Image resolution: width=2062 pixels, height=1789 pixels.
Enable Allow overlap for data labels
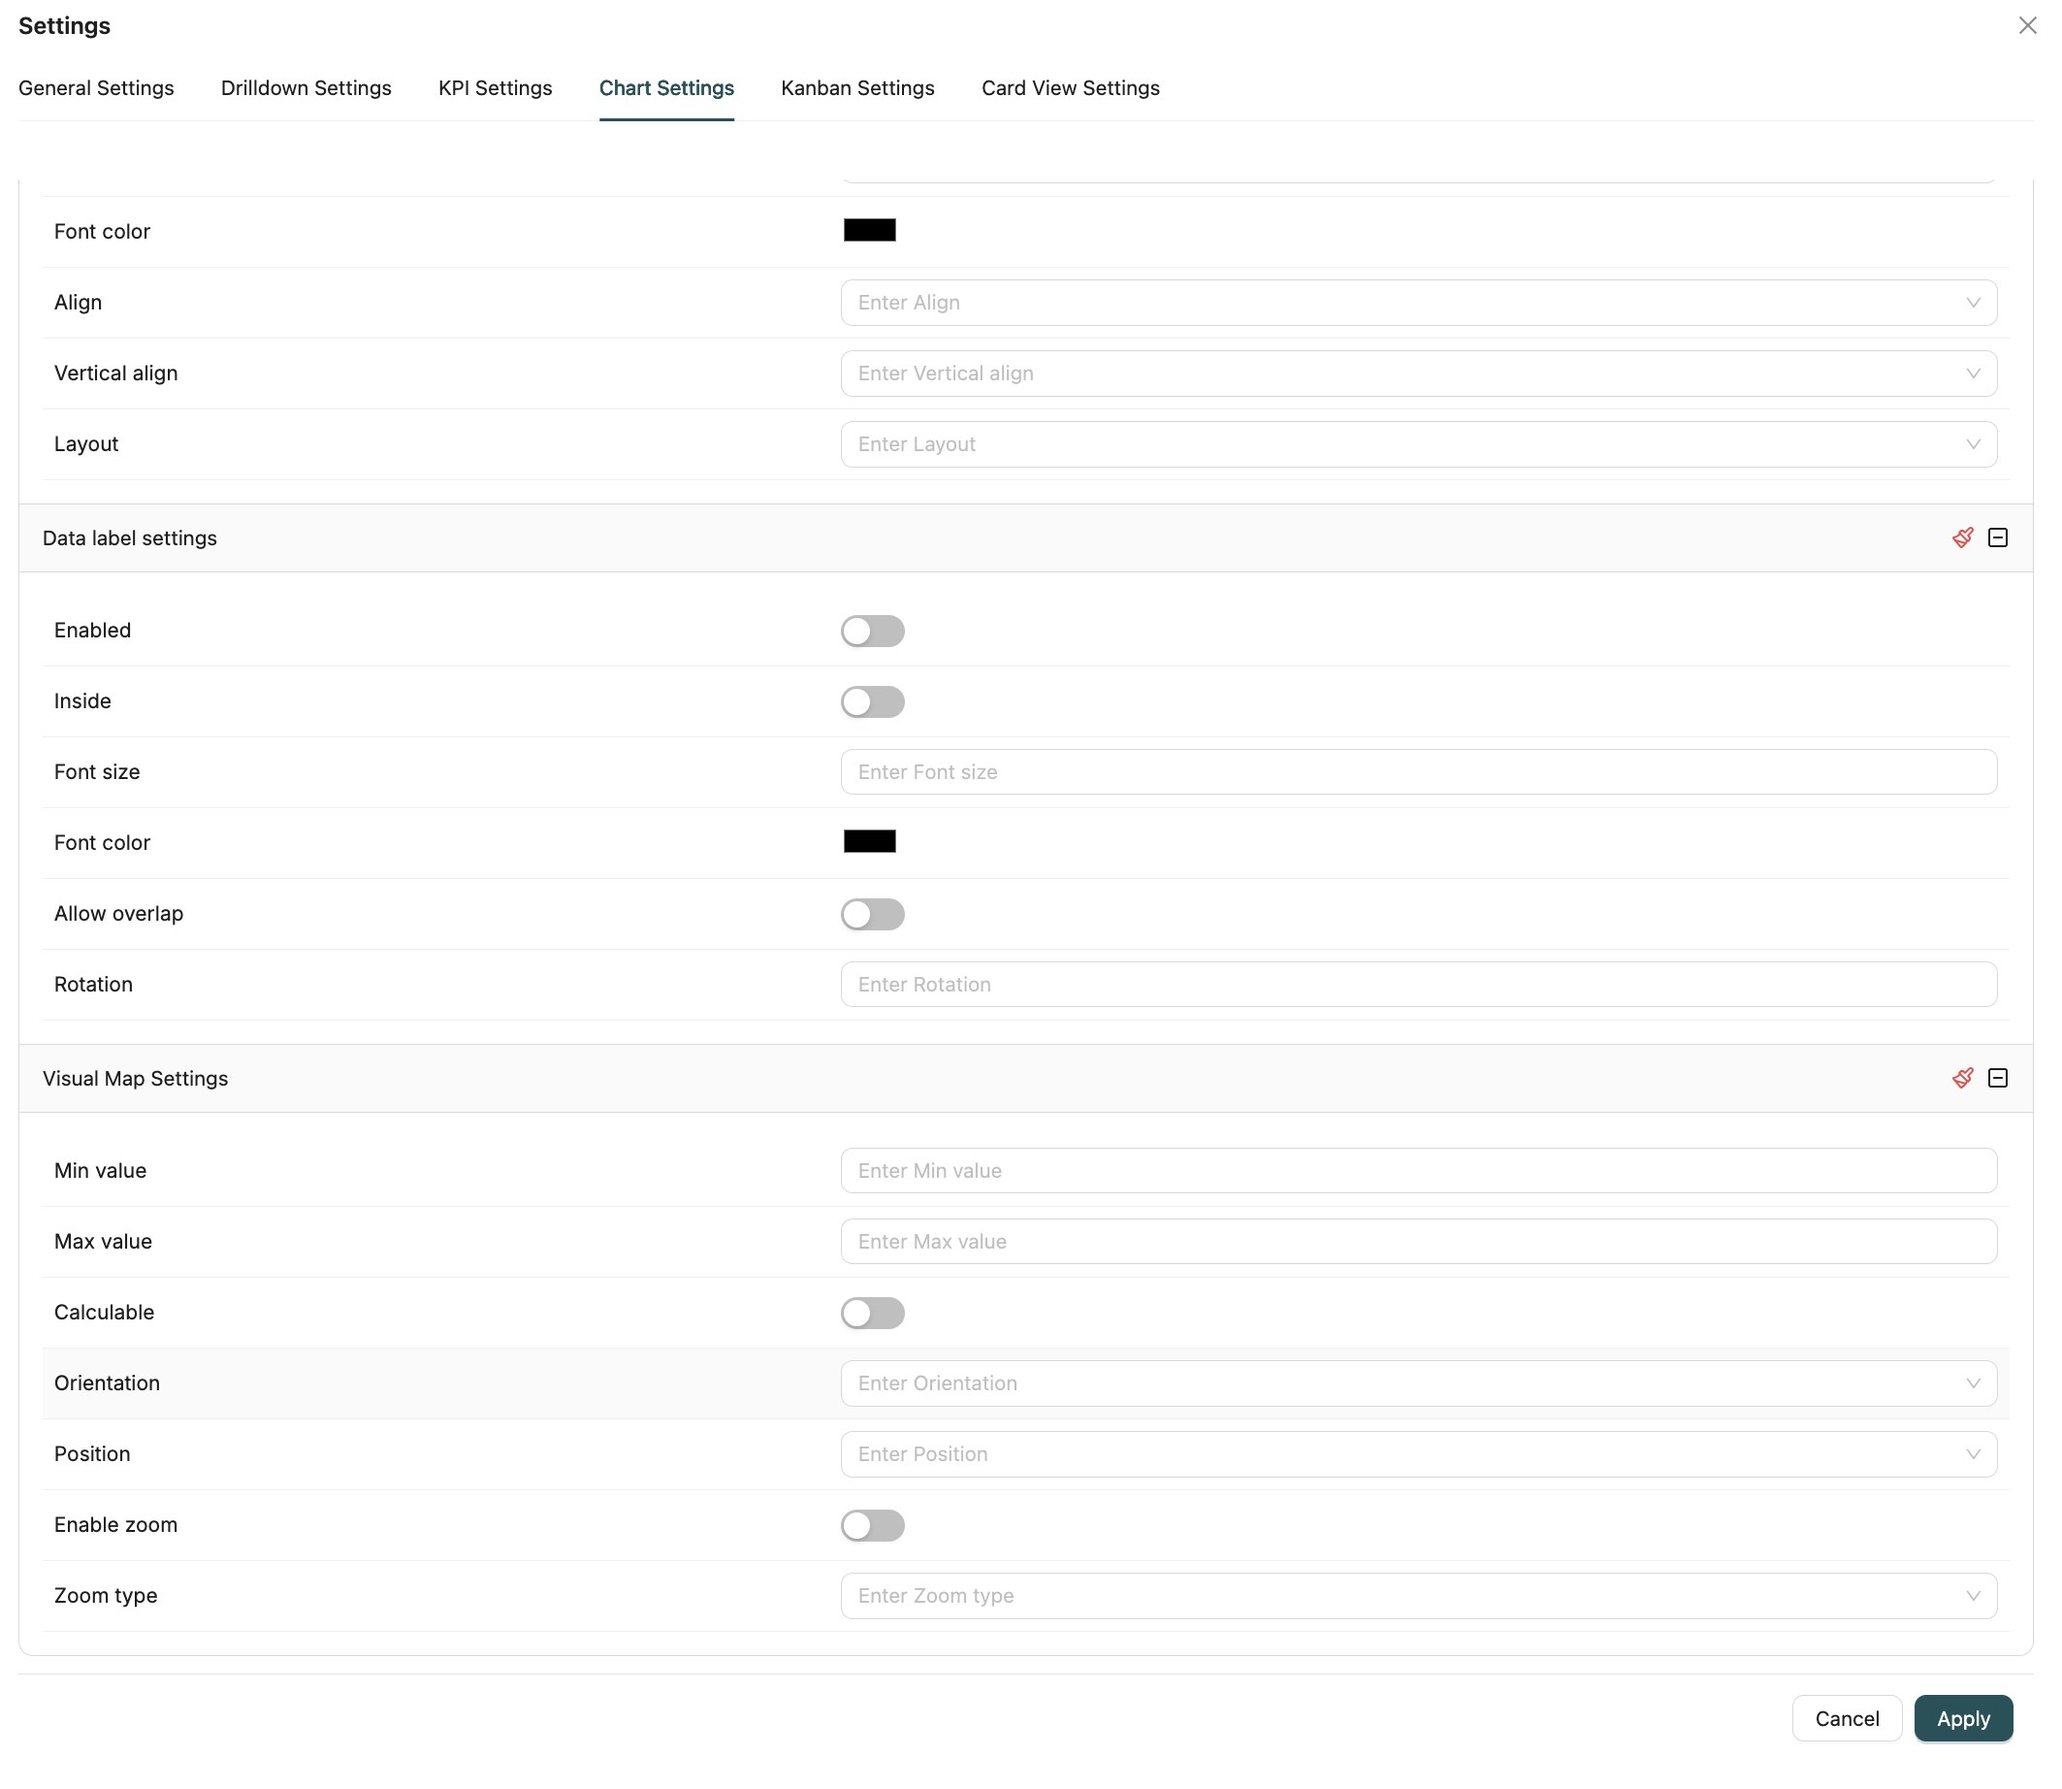(x=872, y=914)
